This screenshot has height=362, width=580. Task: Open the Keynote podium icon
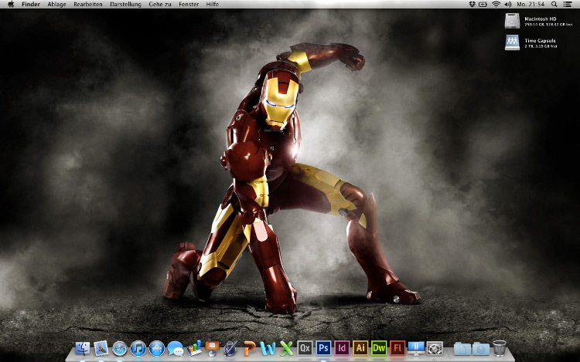click(x=213, y=348)
